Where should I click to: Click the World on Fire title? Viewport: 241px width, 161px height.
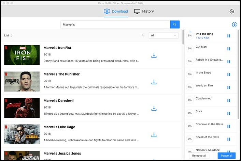tap(204, 85)
